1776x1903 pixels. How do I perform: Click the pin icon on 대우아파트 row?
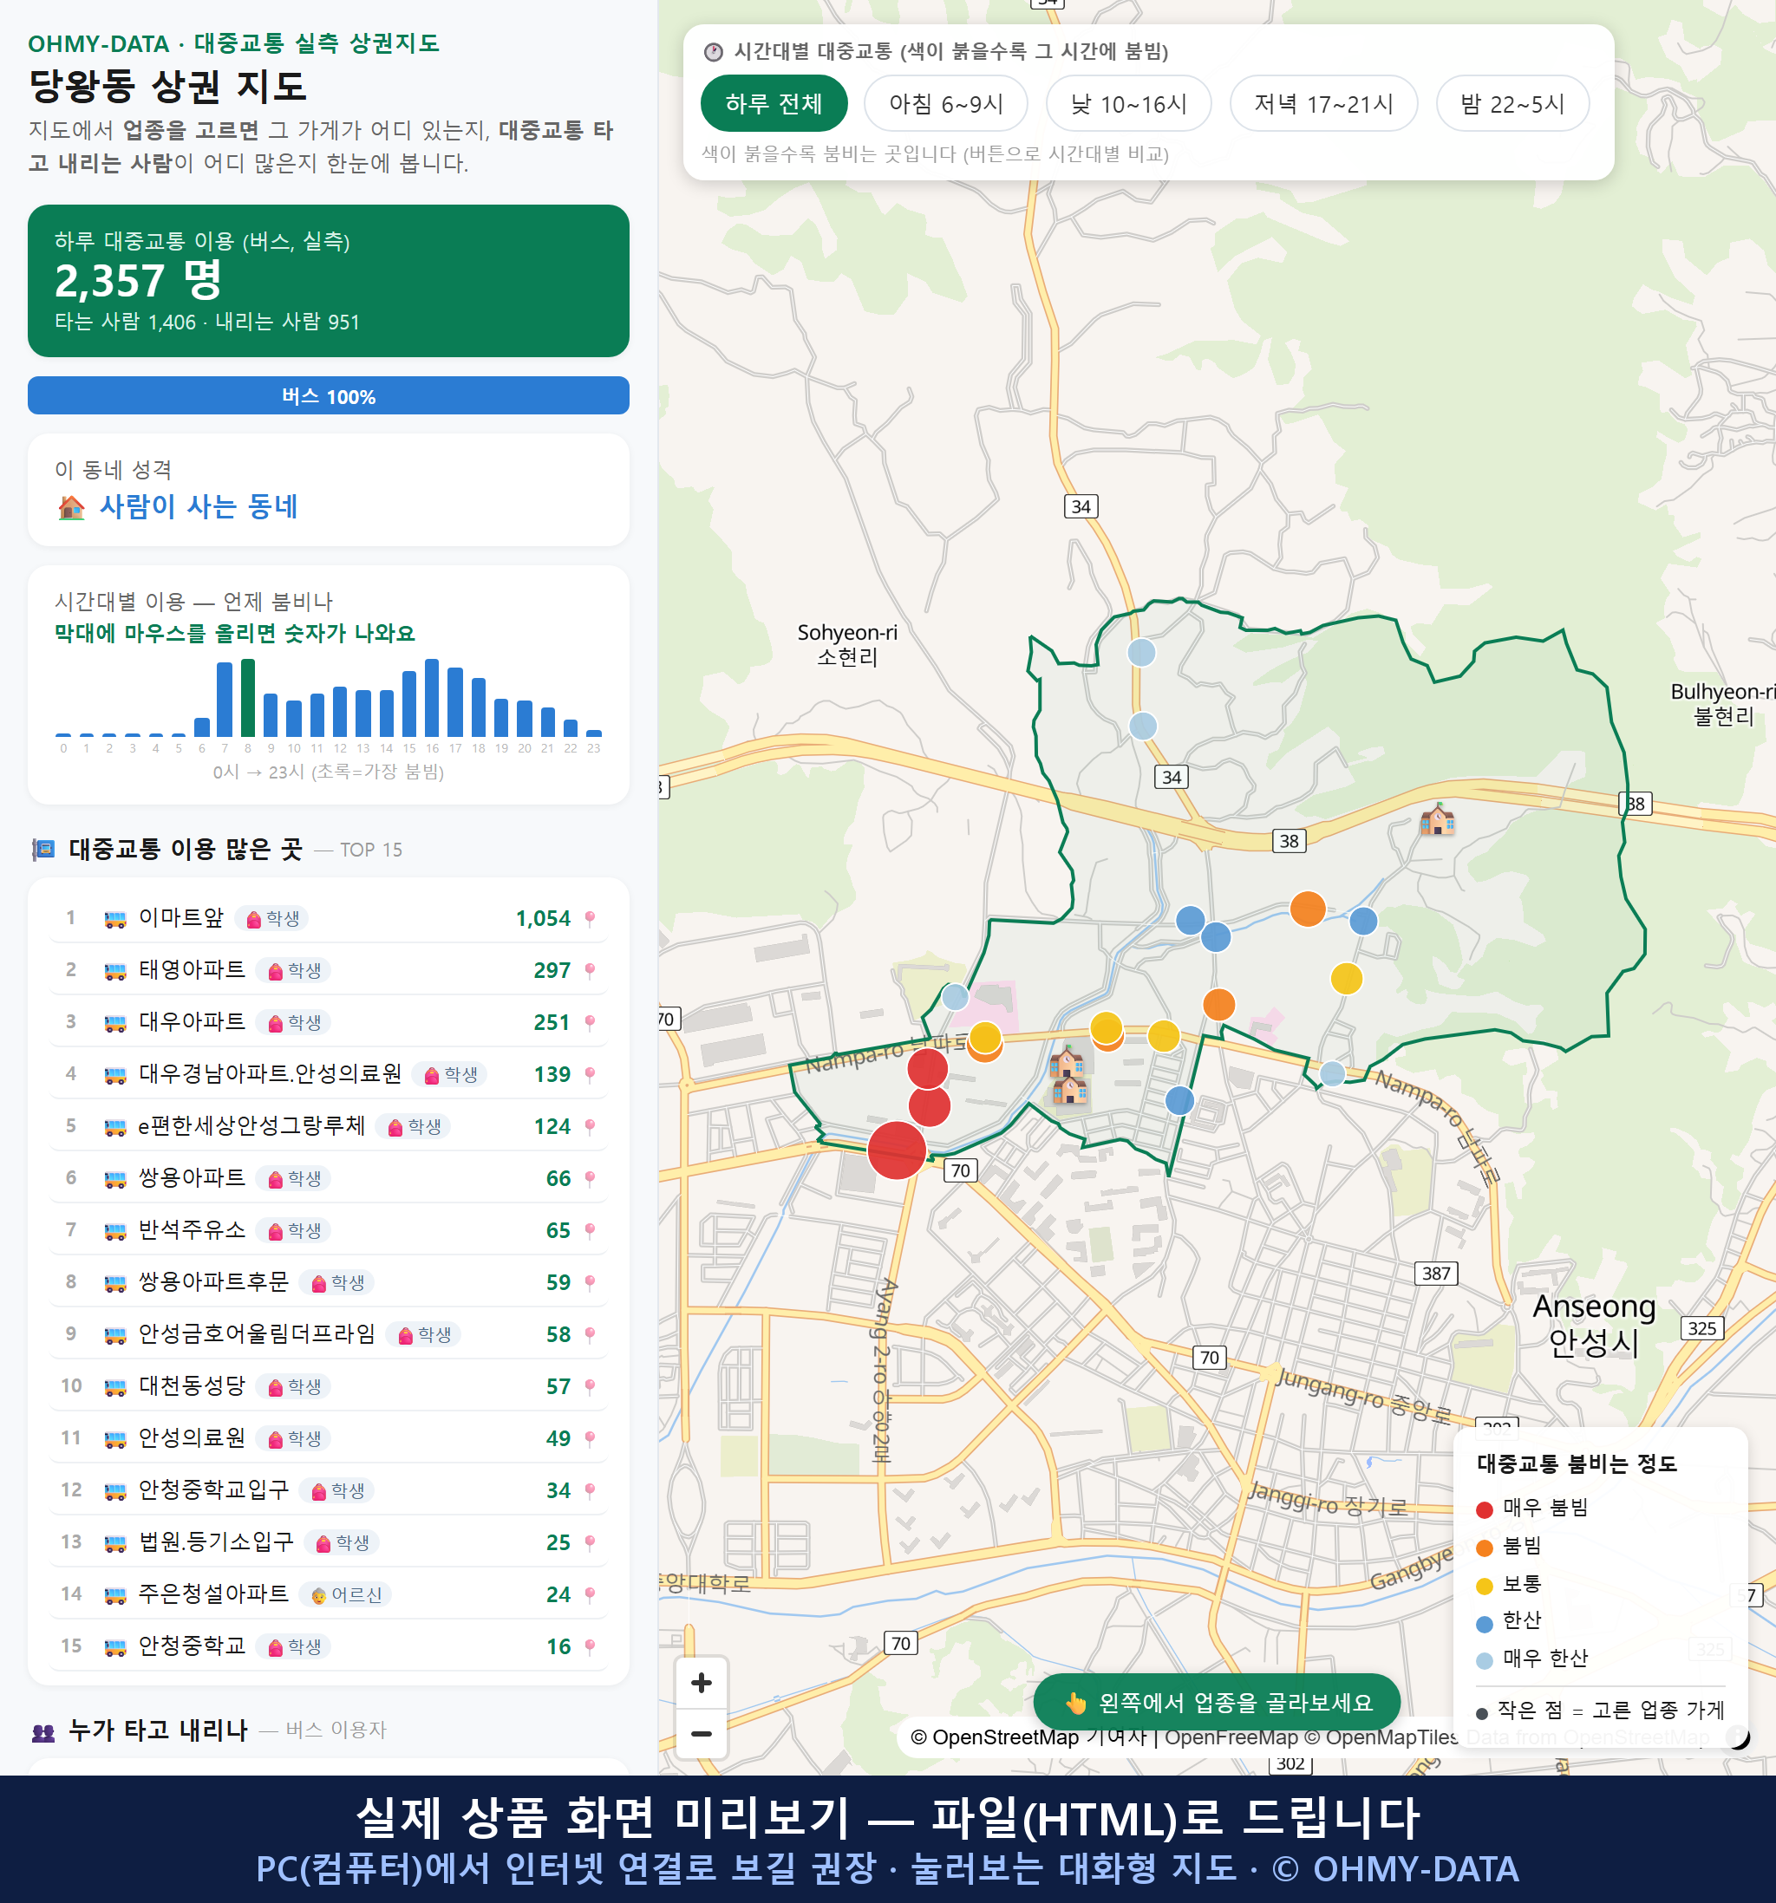click(590, 1022)
